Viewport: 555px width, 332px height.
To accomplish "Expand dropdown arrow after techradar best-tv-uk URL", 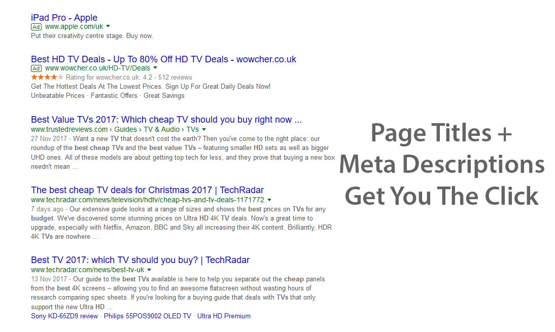I will [x=149, y=270].
